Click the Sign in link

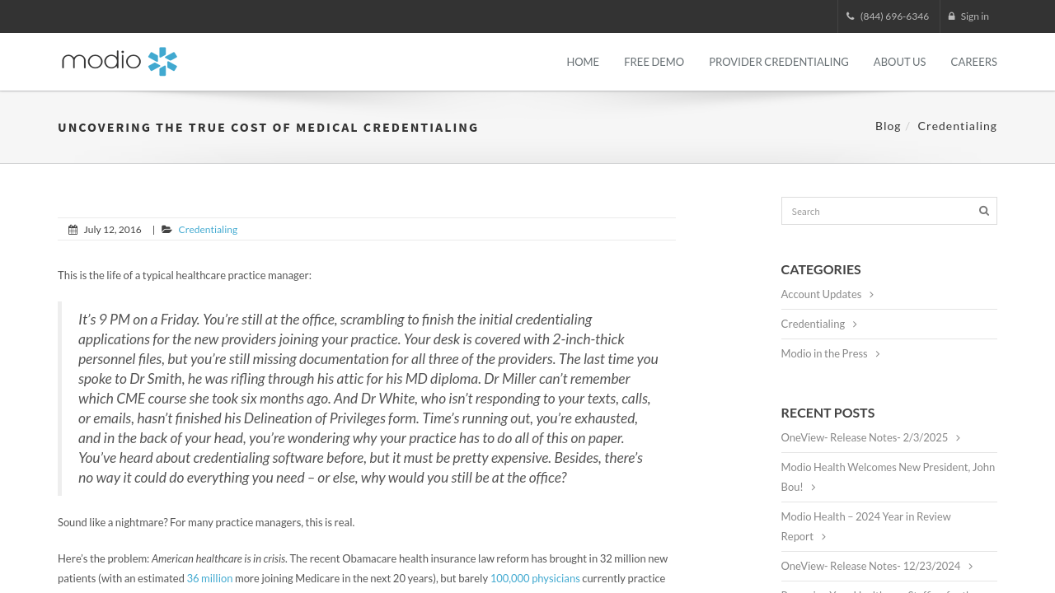(974, 16)
